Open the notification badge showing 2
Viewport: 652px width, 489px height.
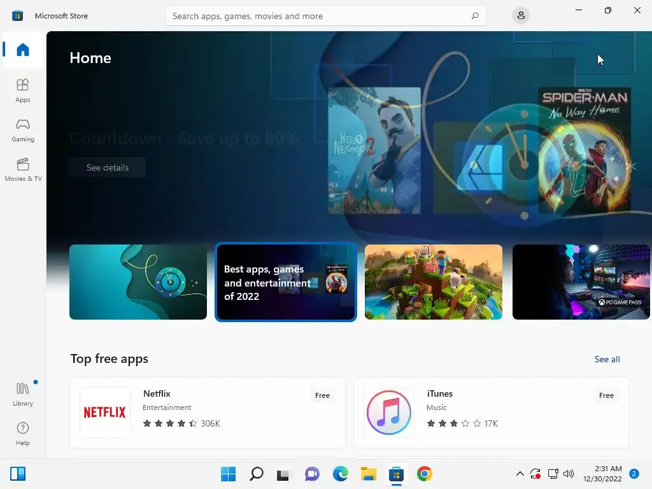point(634,474)
